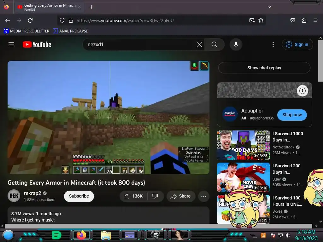Click the video title Getting Every Armor
Image resolution: width=323 pixels, height=242 pixels.
click(76, 183)
